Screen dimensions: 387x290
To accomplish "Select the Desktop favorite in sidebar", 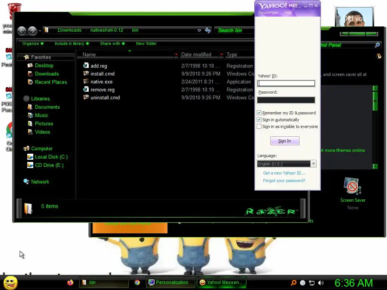I will 44,65.
